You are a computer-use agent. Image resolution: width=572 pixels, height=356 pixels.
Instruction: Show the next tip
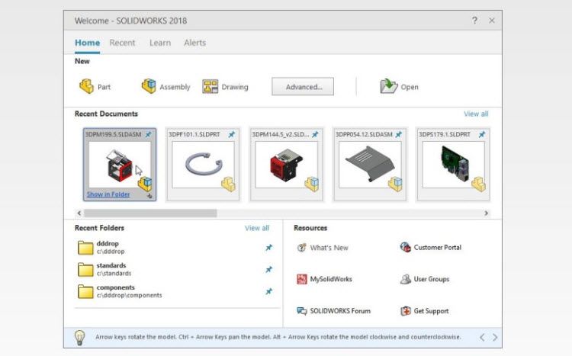pyautogui.click(x=495, y=338)
